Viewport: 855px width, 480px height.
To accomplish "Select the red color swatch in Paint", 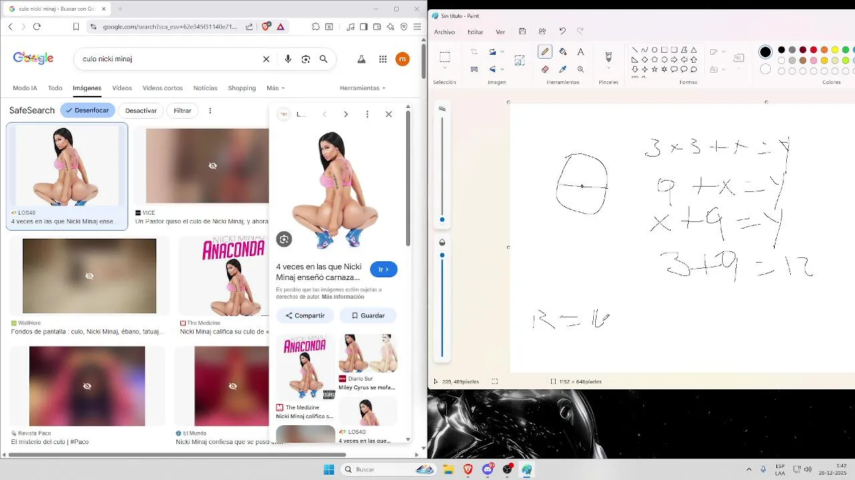I will 814,49.
